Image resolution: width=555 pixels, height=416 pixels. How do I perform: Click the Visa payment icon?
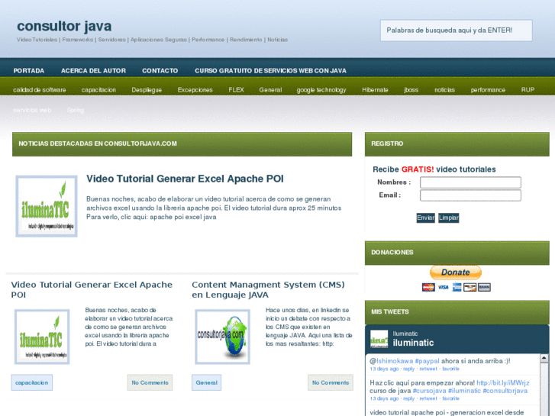pyautogui.click(x=443, y=287)
